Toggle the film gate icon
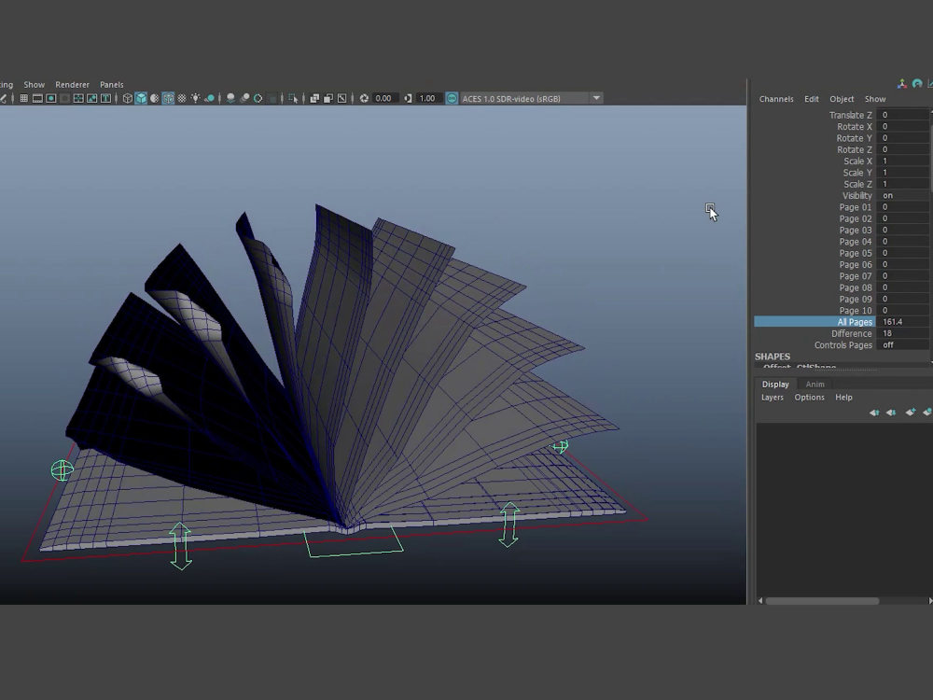 [x=37, y=98]
